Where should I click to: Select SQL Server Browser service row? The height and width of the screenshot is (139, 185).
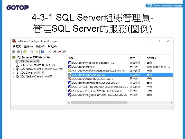click(120, 67)
